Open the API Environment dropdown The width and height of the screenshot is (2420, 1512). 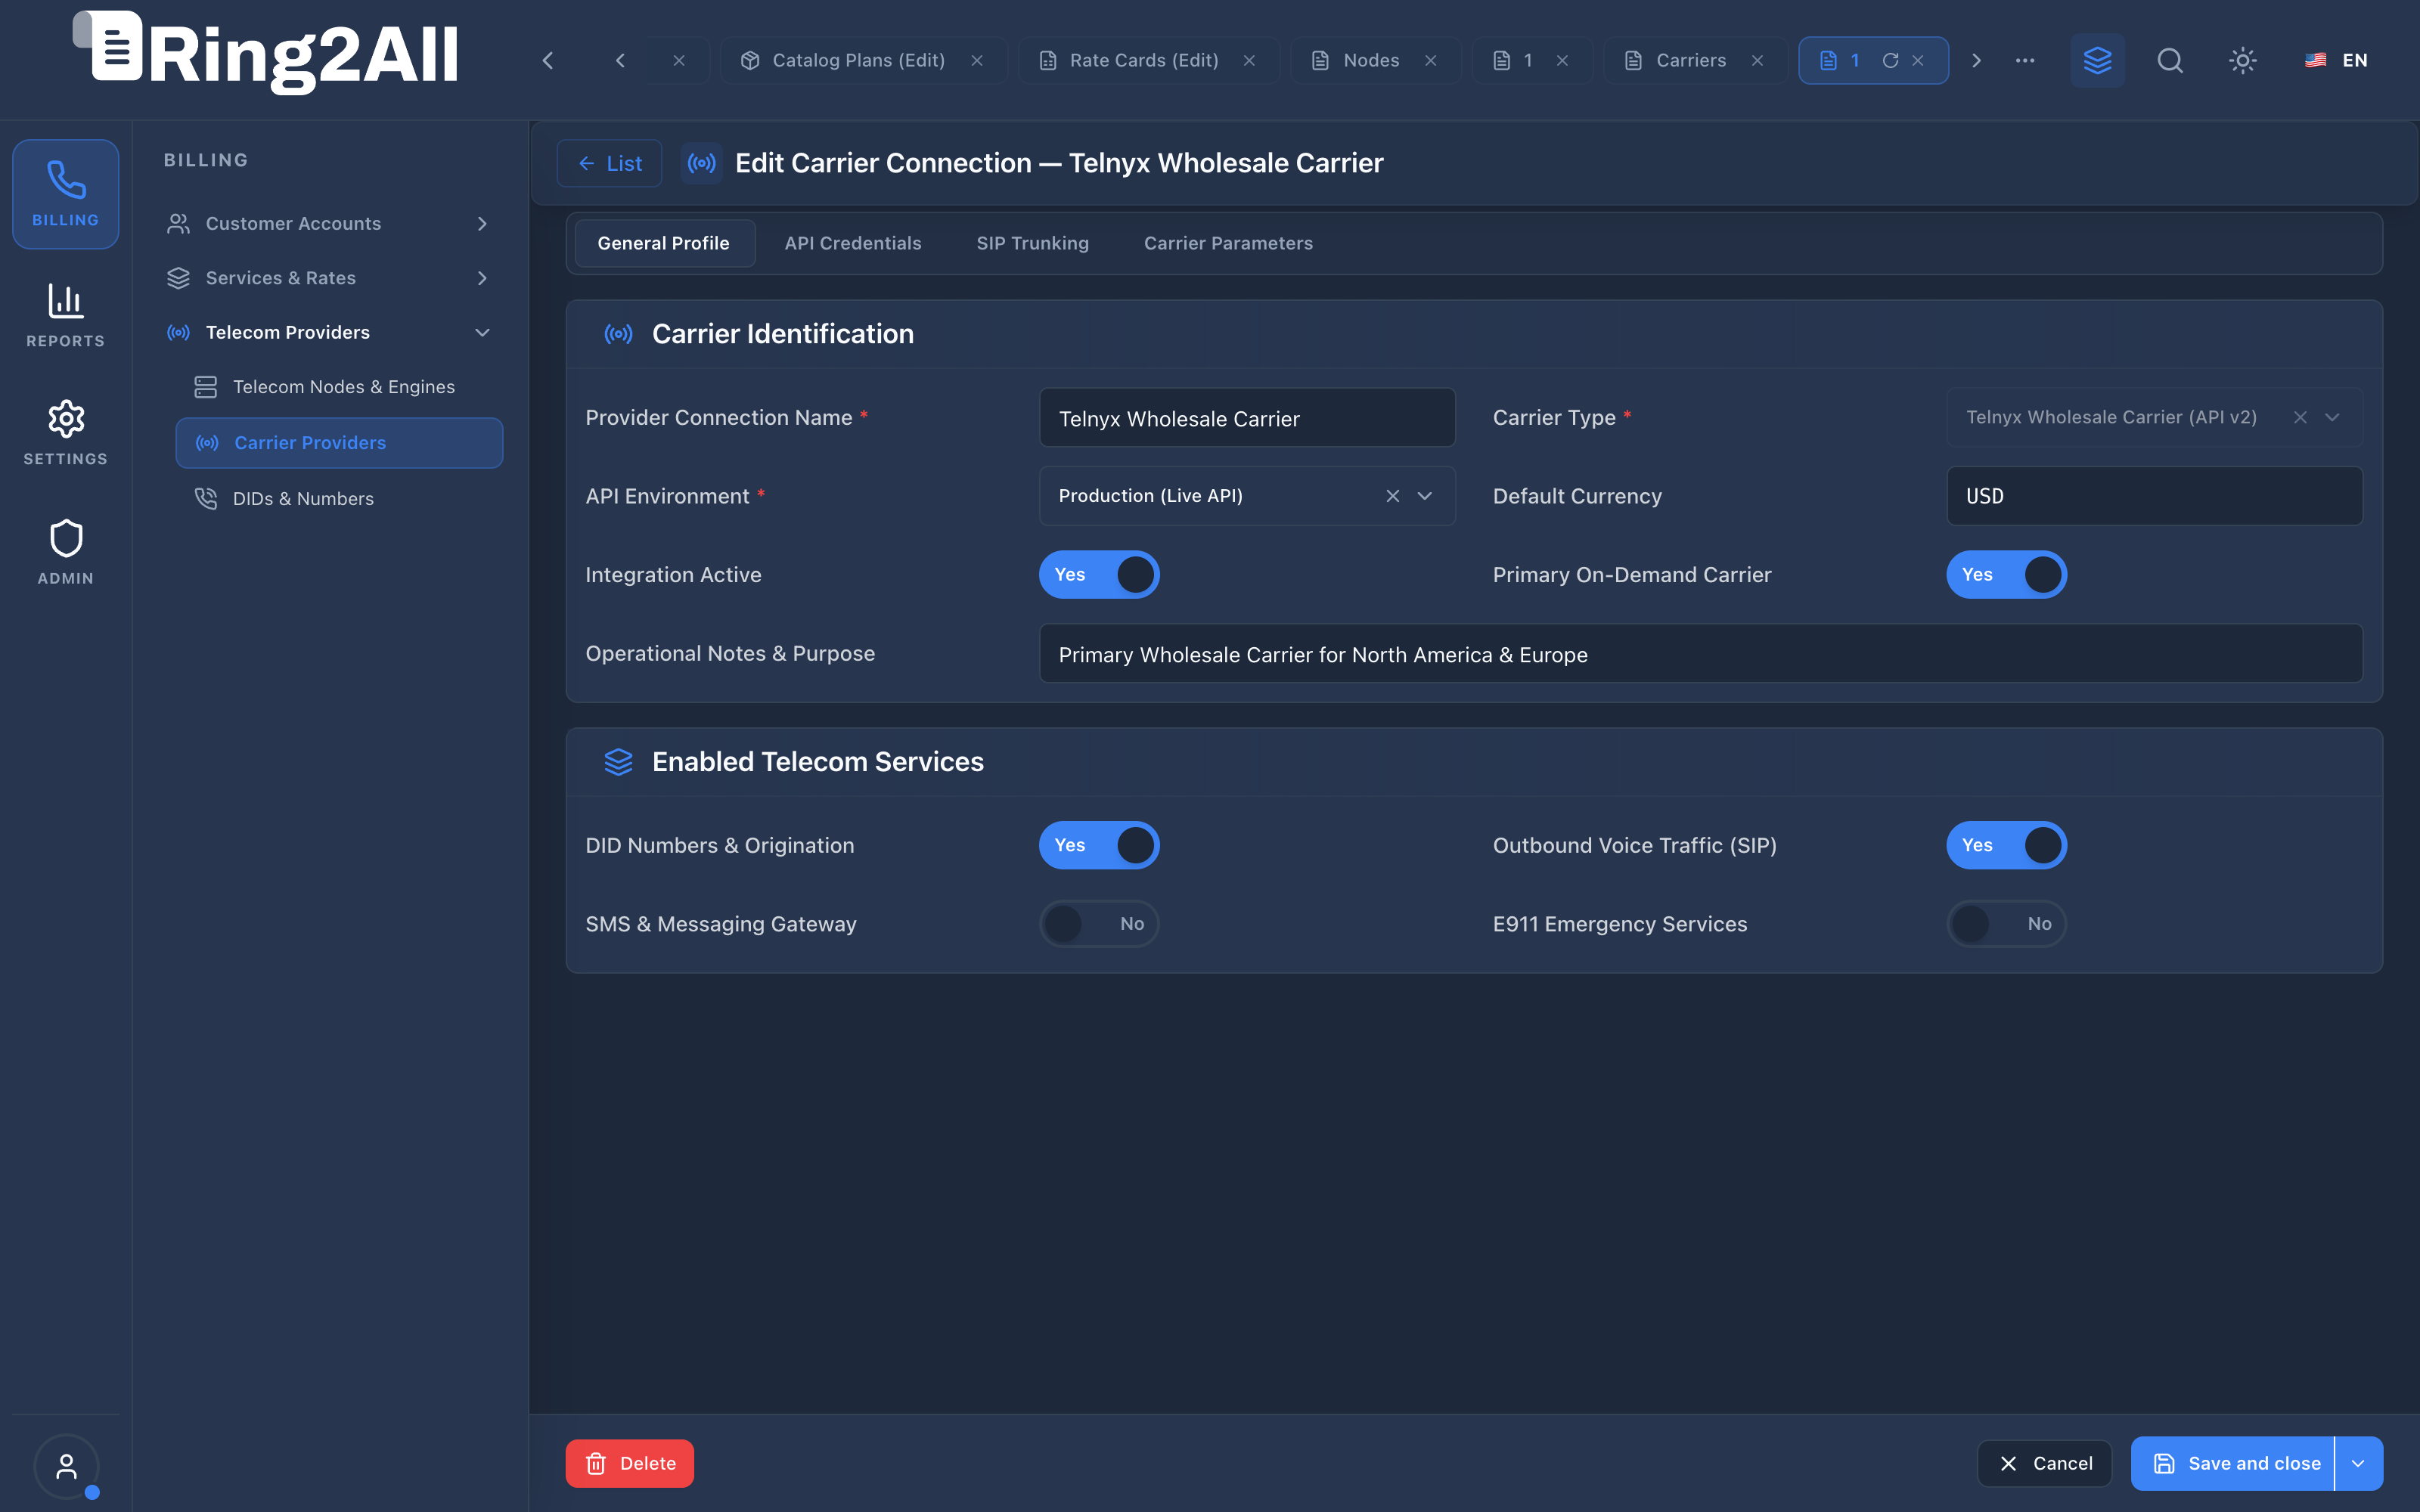(x=1425, y=496)
